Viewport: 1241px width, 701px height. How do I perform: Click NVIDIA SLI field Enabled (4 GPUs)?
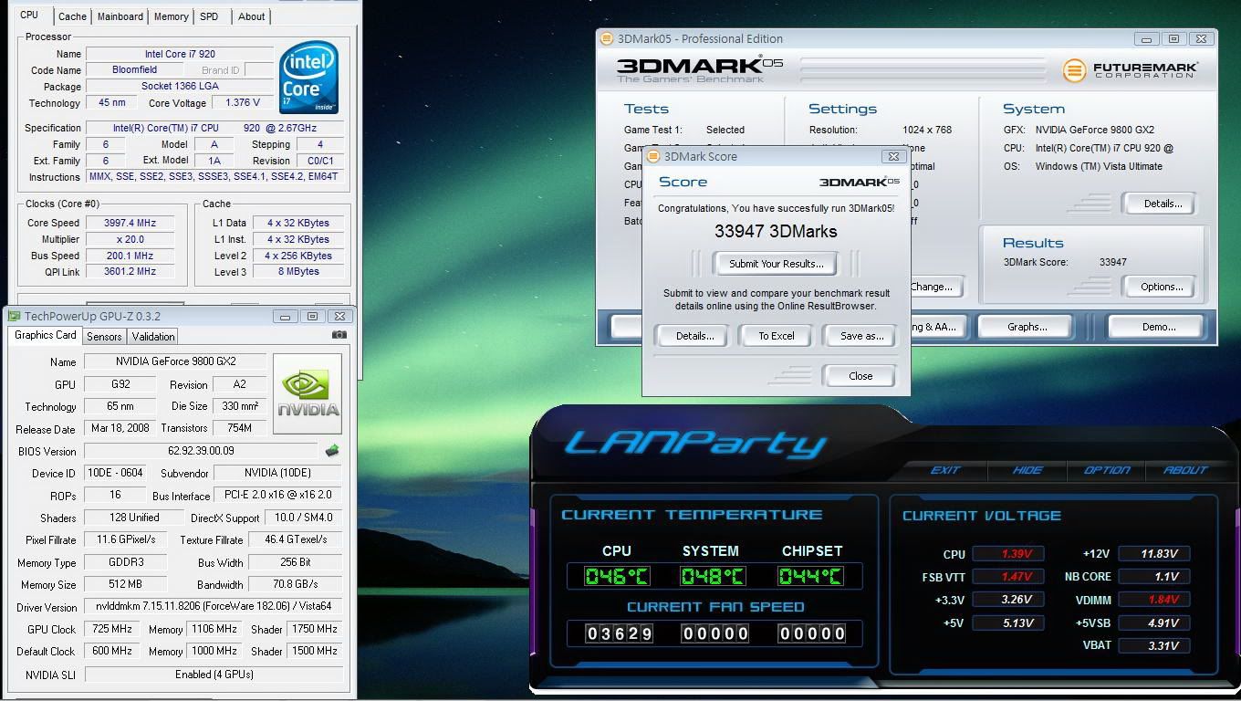point(214,675)
